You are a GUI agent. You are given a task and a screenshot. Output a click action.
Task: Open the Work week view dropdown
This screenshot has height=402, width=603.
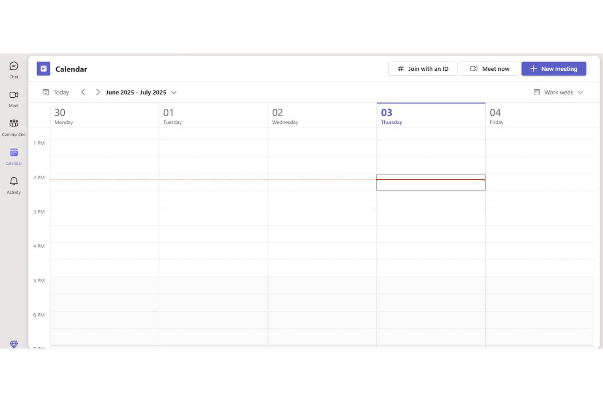tap(558, 92)
